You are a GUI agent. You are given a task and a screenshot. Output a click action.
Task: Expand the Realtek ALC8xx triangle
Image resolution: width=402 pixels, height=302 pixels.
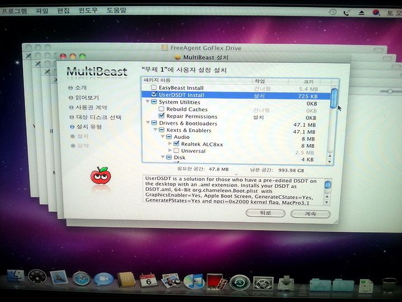click(170, 143)
